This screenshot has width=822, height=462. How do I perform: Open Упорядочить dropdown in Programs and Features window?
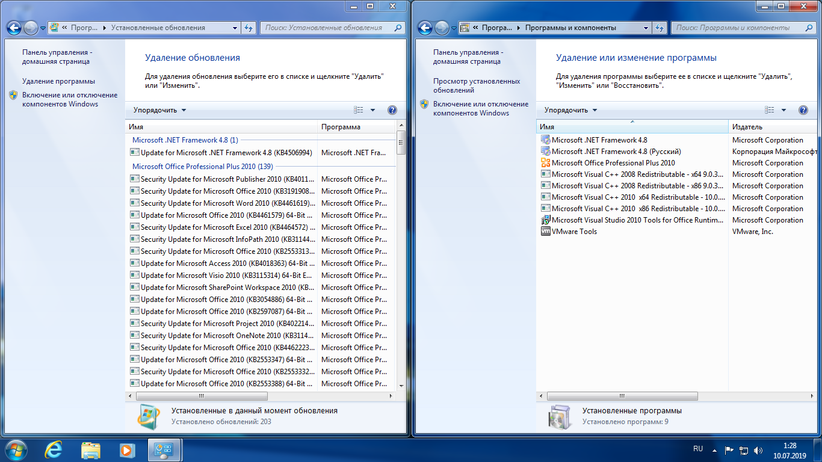tap(571, 110)
